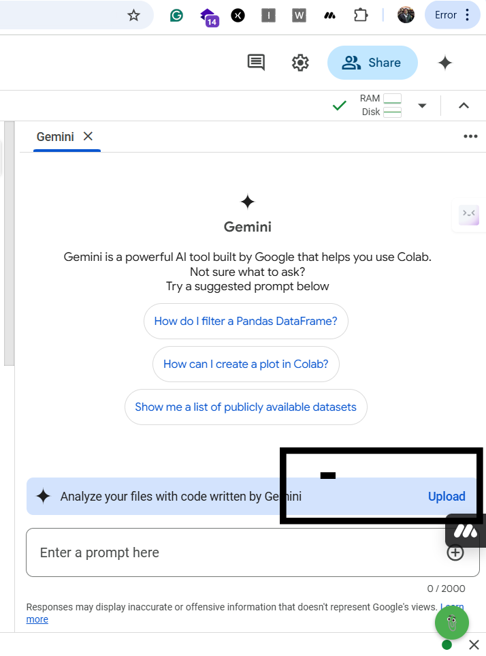Pick the publicly available datasets prompt
The width and height of the screenshot is (486, 656).
(x=246, y=407)
